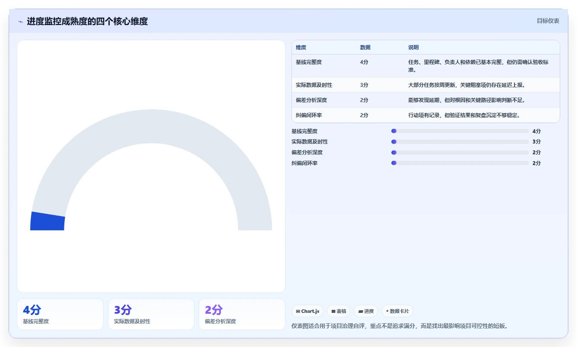The image size is (577, 347).
Task: Select the 3分 实际数据及时性 data card
Action: coord(151,314)
